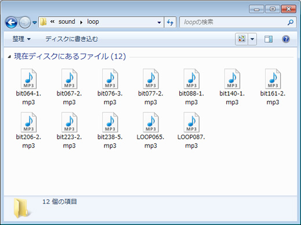Select the LOOP087.mp3 file icon
Viewport: 301px width, 225px height.
point(191,122)
